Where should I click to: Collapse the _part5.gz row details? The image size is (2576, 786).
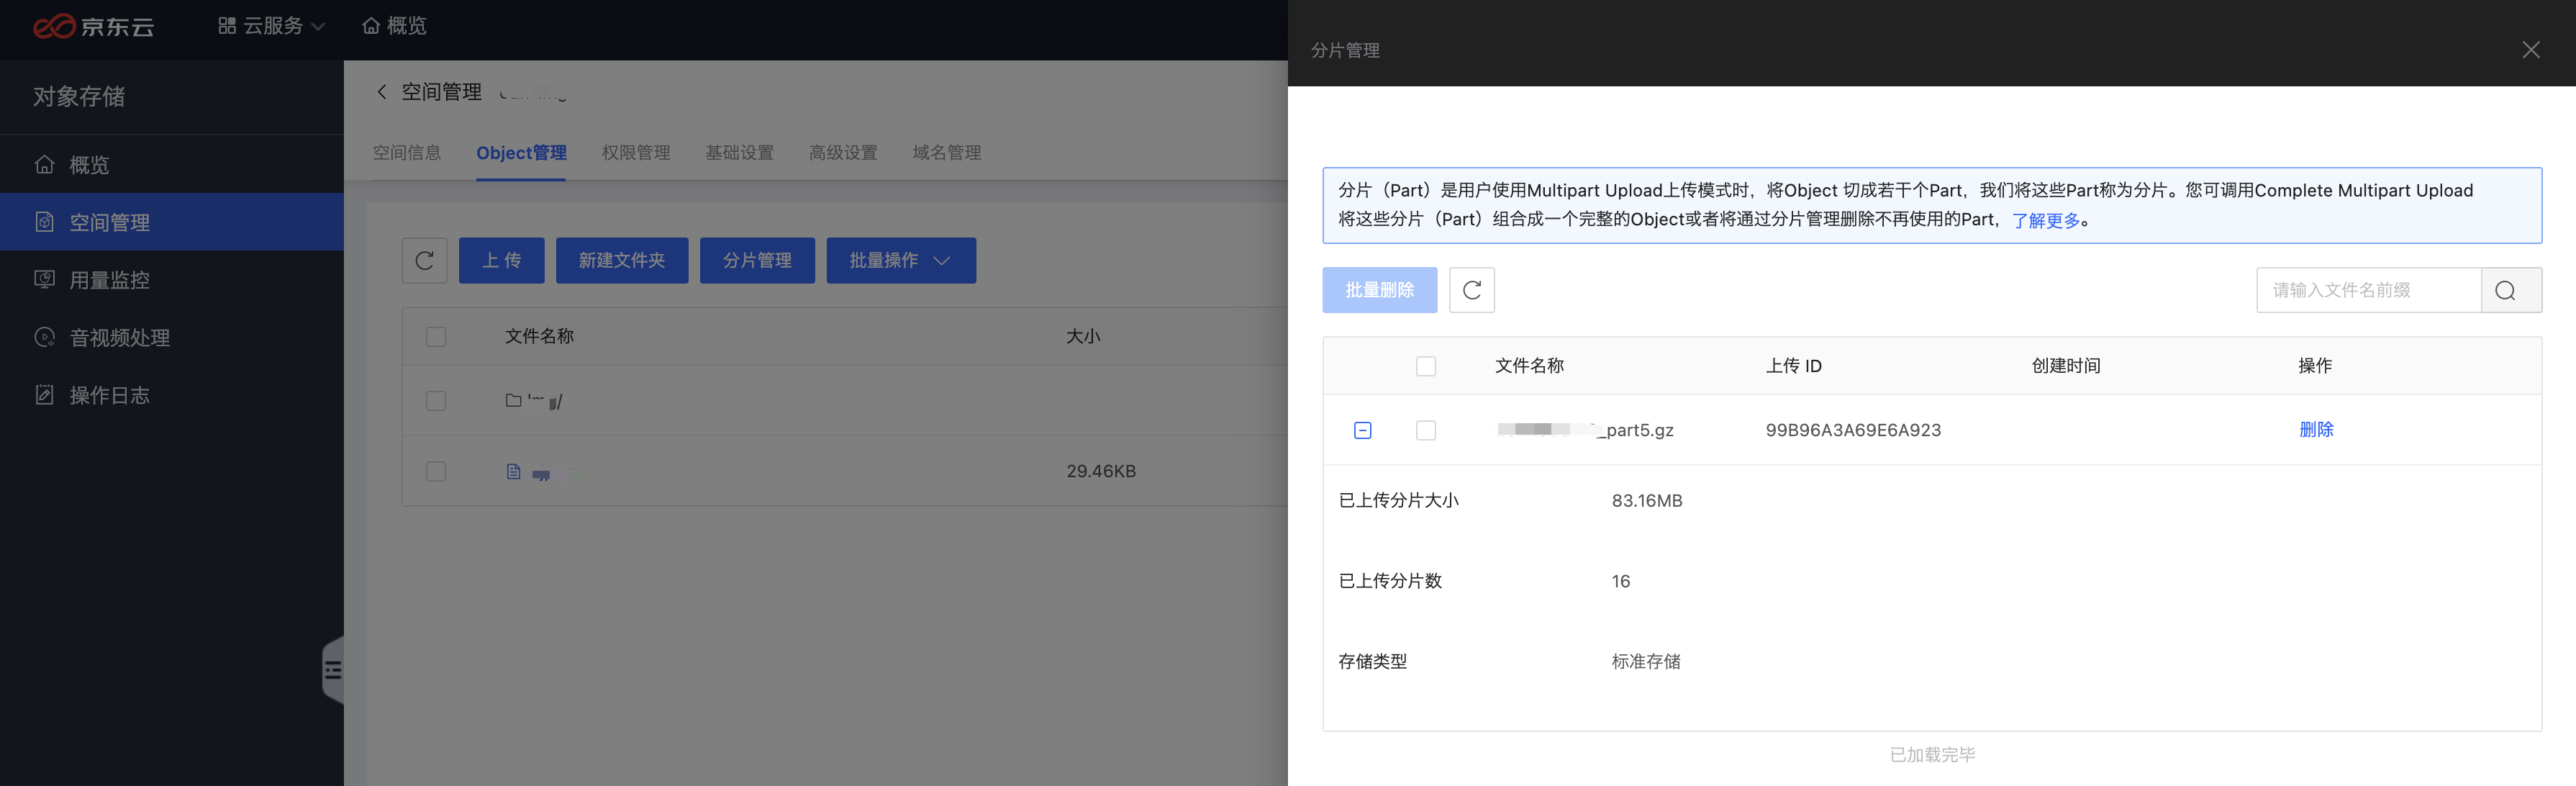click(x=1363, y=430)
